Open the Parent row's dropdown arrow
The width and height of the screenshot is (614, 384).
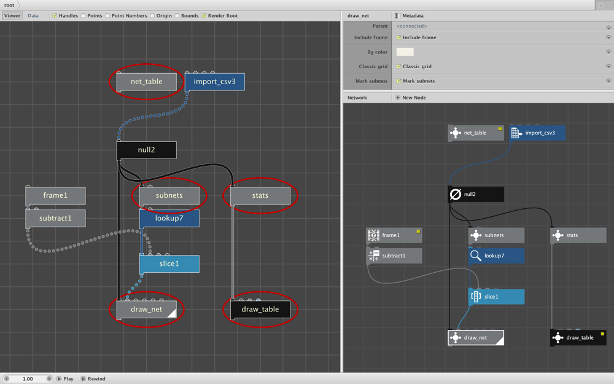(608, 28)
